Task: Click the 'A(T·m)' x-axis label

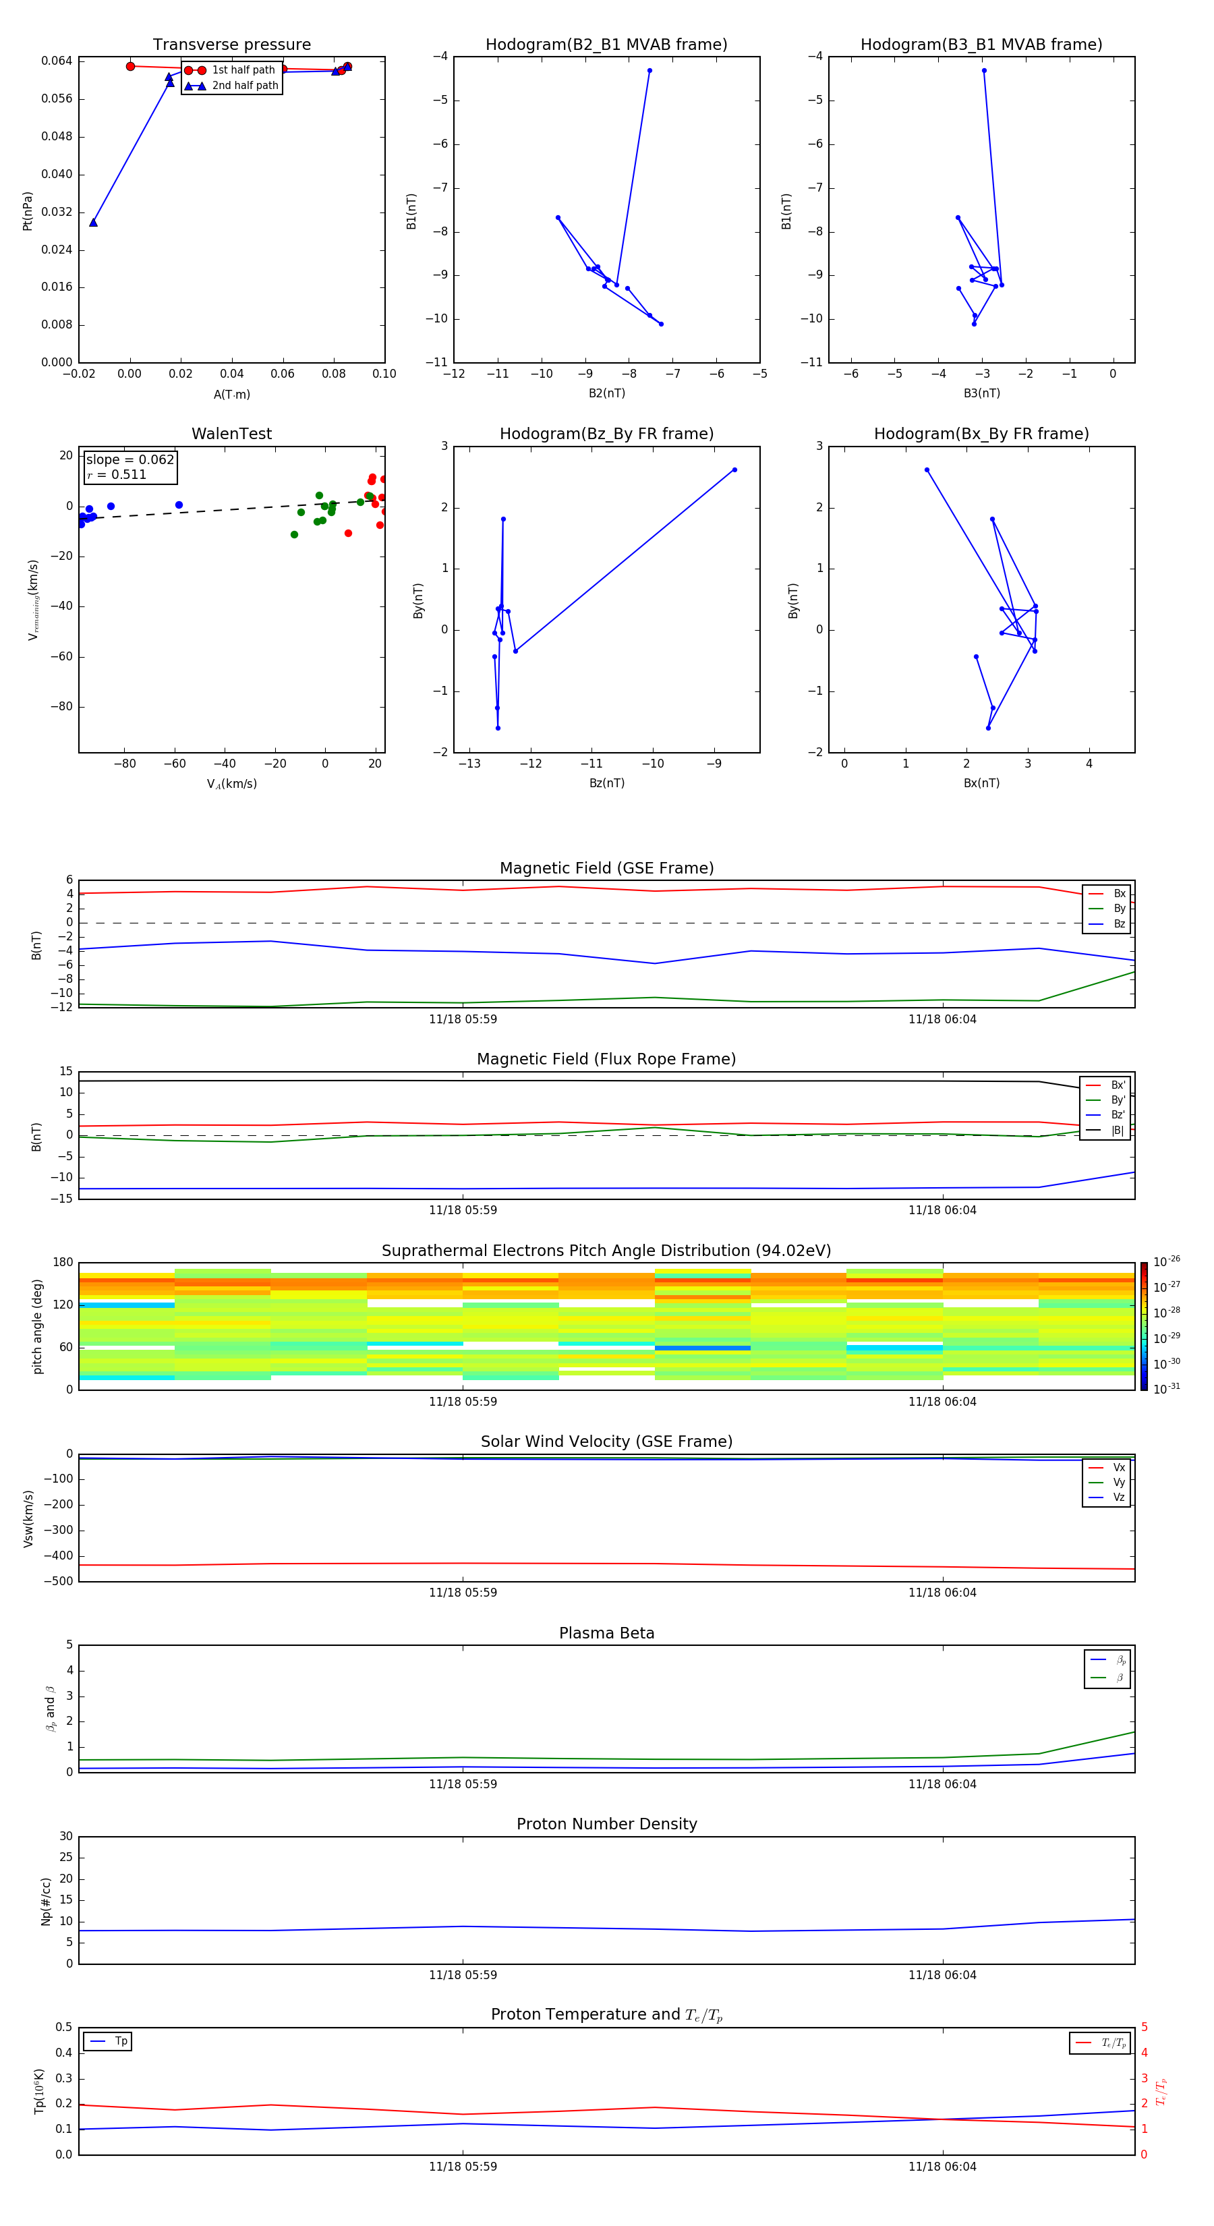Action: pyautogui.click(x=231, y=395)
